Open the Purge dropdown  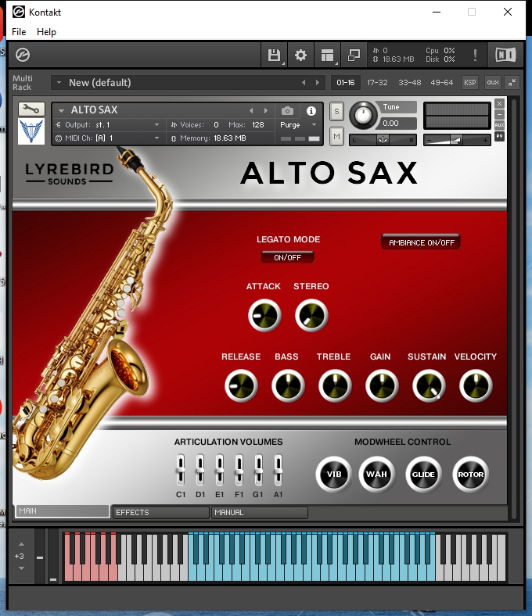tap(298, 125)
